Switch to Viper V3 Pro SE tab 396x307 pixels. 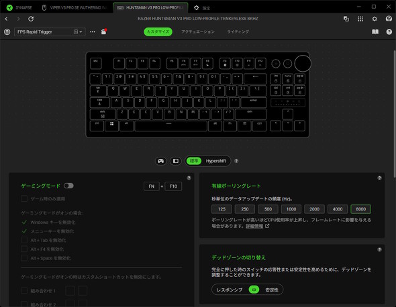(x=75, y=7)
